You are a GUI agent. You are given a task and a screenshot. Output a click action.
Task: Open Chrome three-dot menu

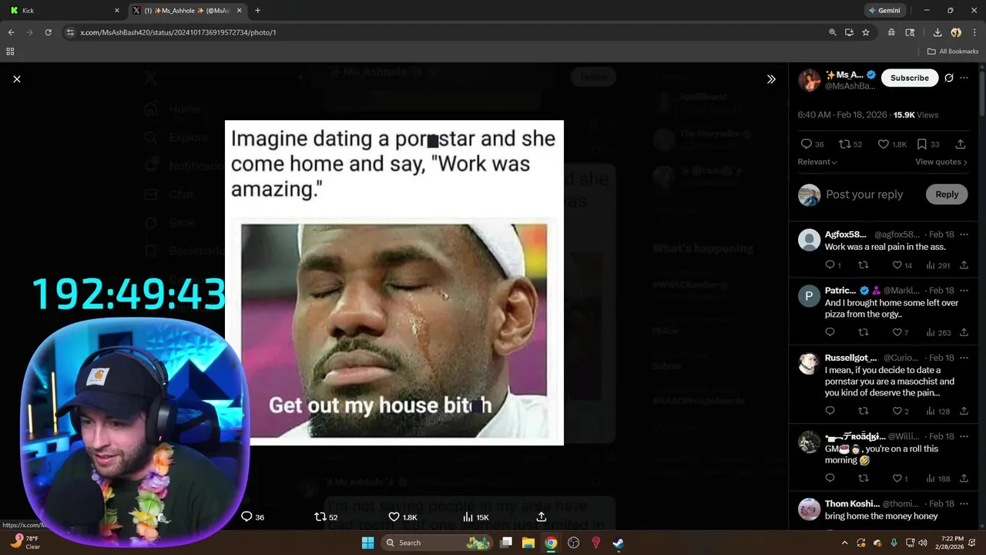(x=974, y=32)
